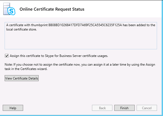Open View Certificate Details

click(21, 78)
